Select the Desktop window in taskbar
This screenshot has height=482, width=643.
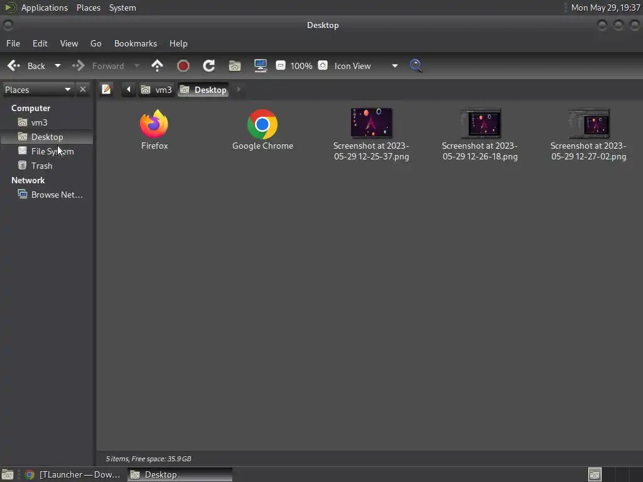point(180,474)
